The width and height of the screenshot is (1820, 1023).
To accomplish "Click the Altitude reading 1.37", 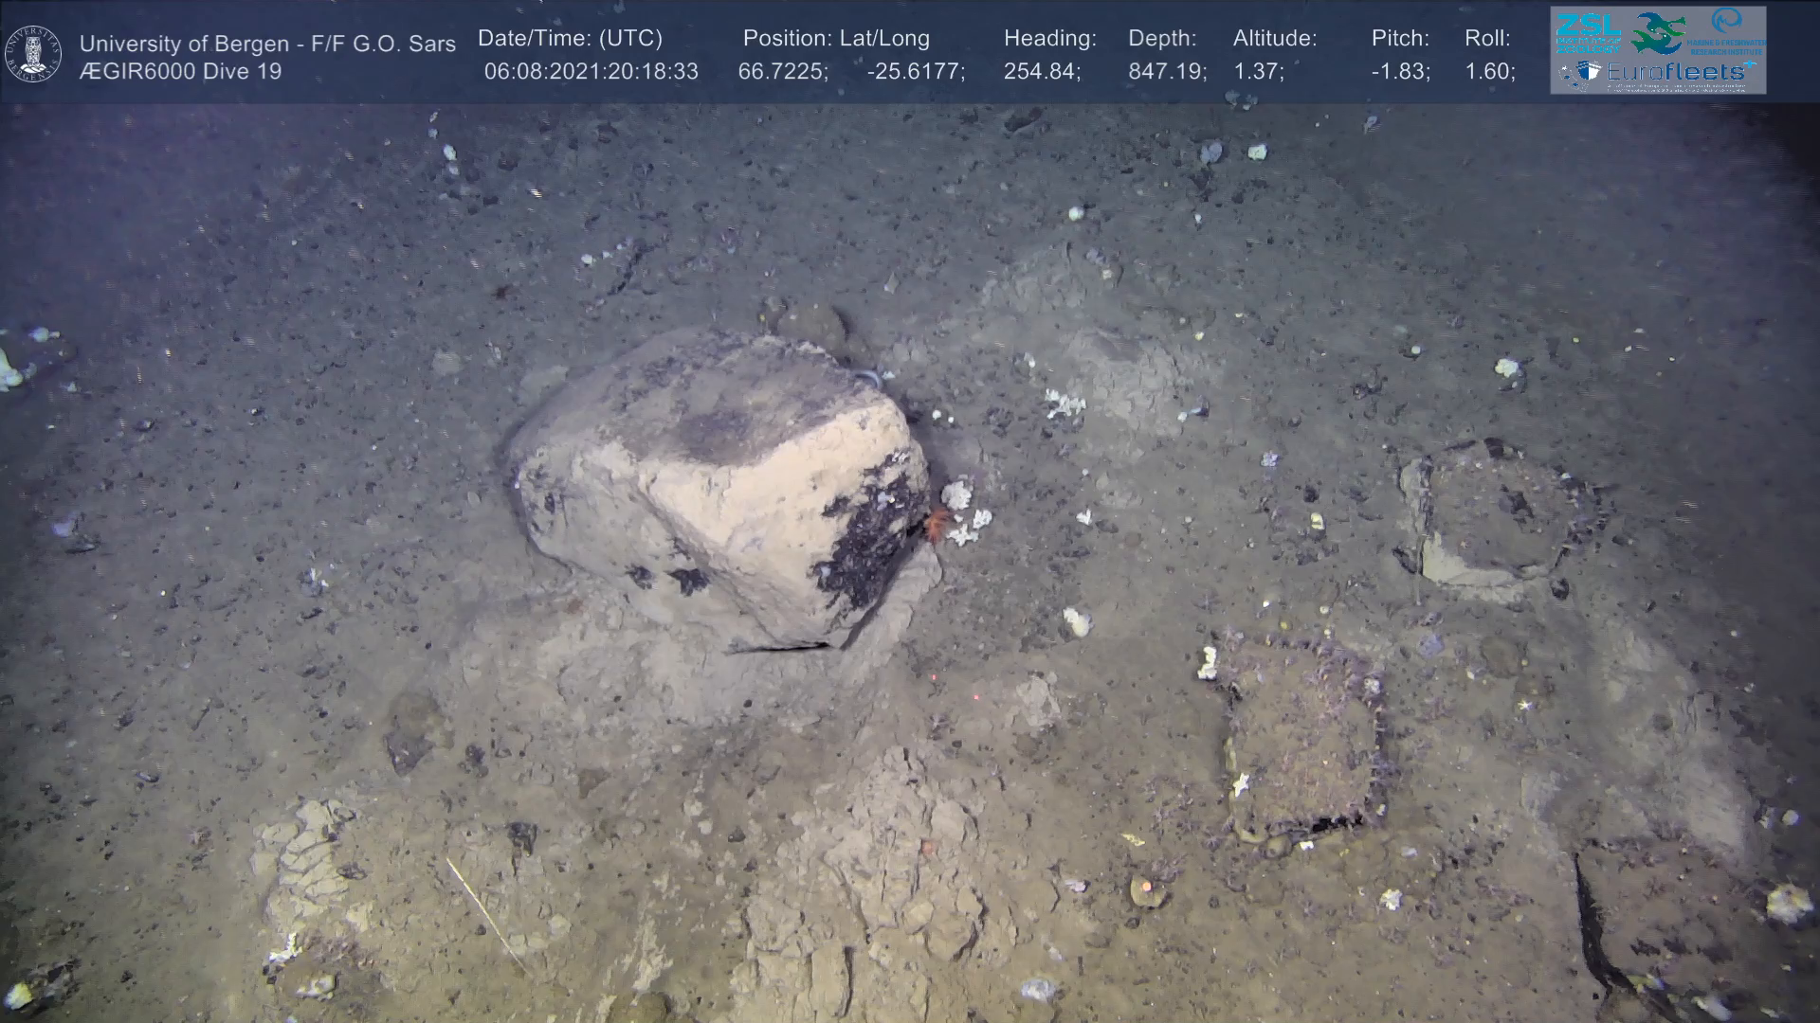I will pos(1258,72).
